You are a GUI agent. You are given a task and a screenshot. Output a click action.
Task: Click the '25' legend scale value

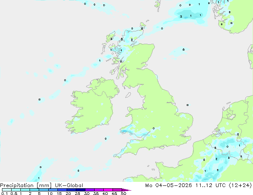[77, 193]
